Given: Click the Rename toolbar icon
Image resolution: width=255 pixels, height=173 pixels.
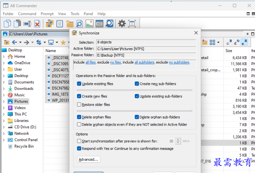Looking at the screenshot, I should (x=27, y=24).
